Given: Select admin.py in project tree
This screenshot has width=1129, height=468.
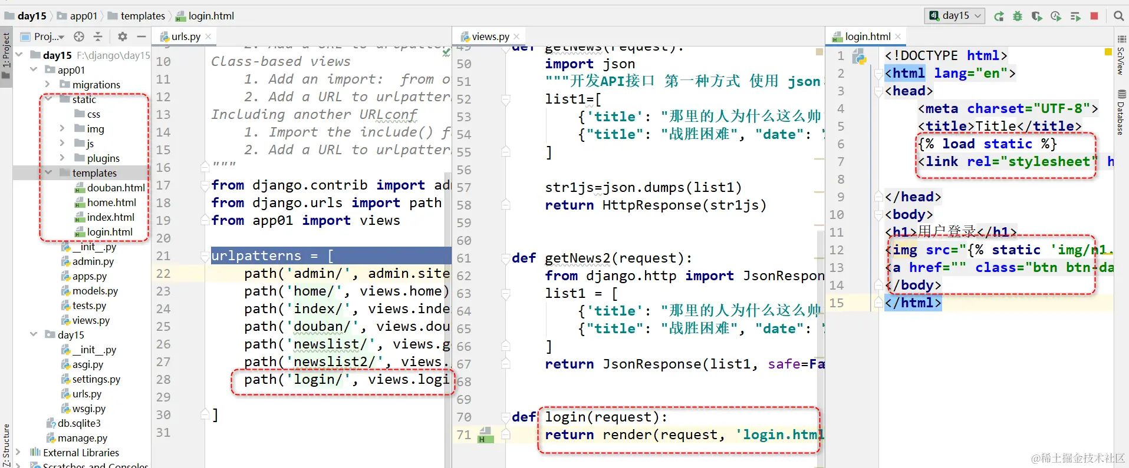Looking at the screenshot, I should pyautogui.click(x=87, y=261).
